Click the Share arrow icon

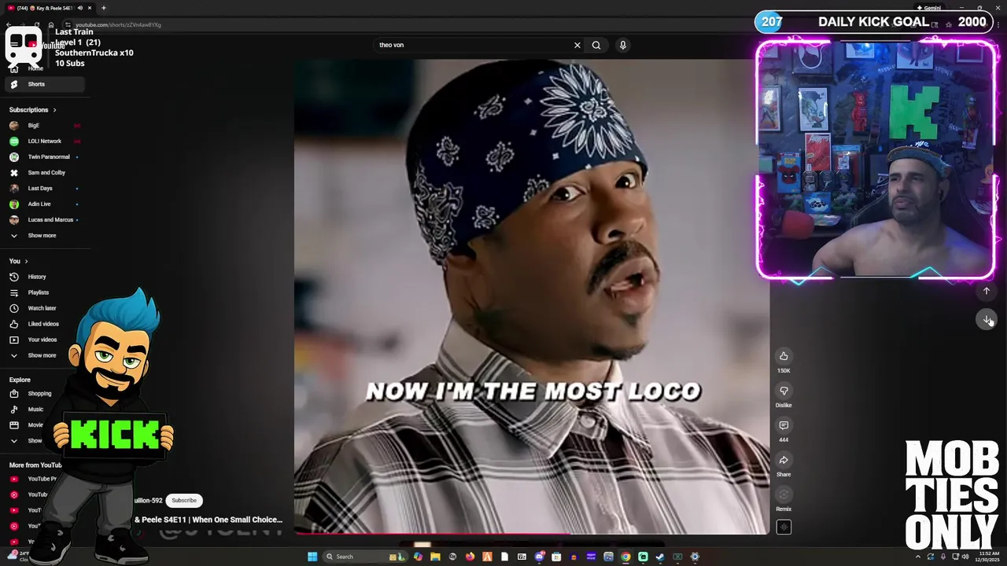(784, 460)
